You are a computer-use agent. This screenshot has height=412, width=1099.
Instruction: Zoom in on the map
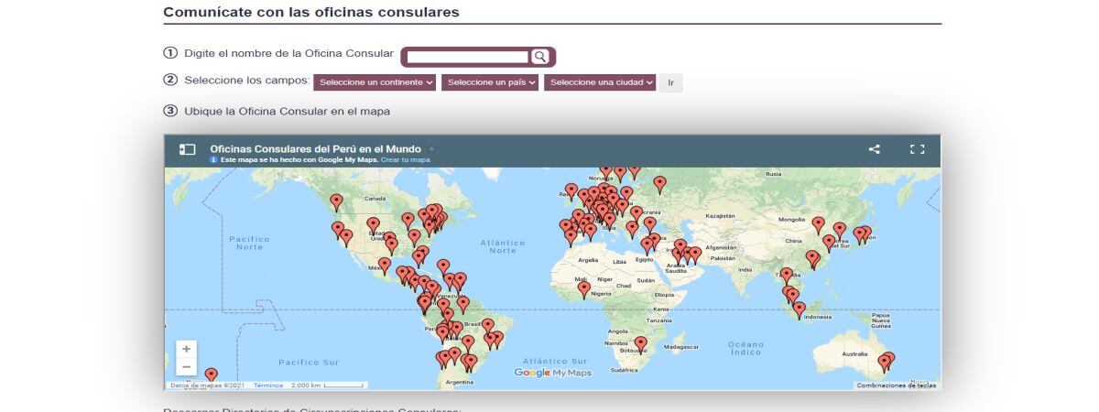point(186,349)
